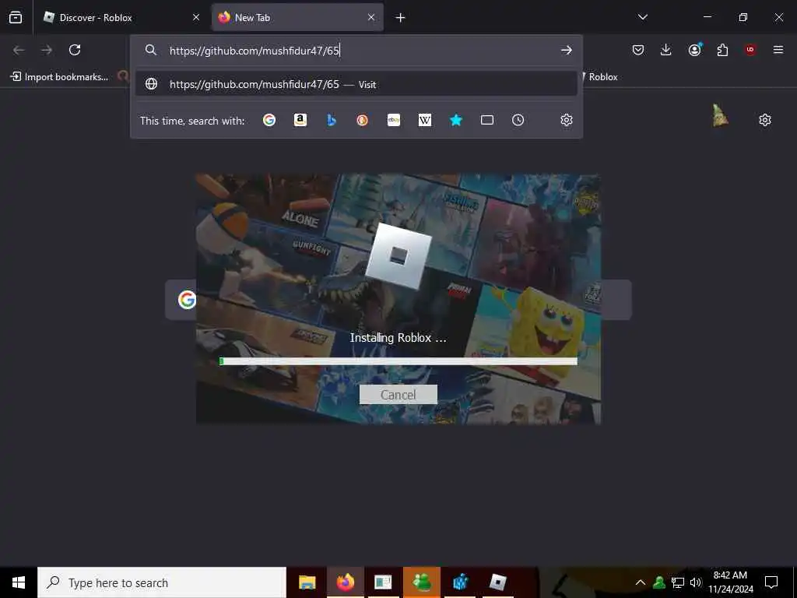Screen dimensions: 797x598
Task: Personalize new tab with gear icon
Action: tap(765, 120)
